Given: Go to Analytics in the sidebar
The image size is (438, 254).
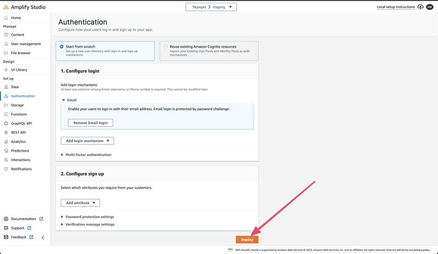Looking at the screenshot, I should coord(19,142).
